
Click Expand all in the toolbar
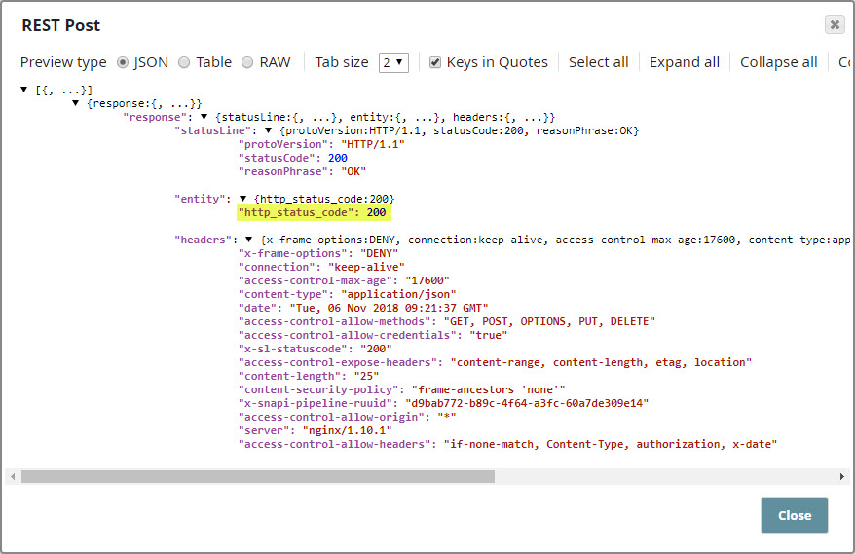pos(685,62)
